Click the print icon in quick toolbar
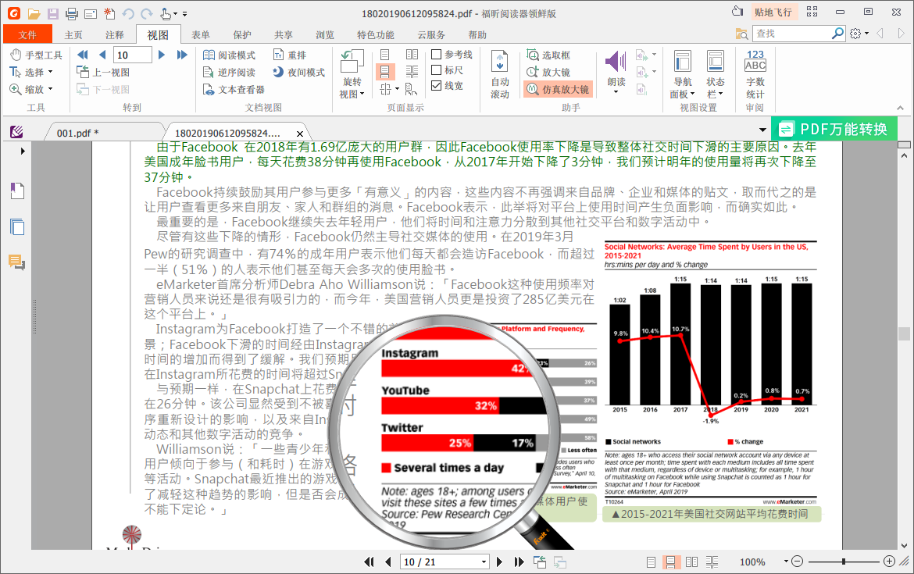 click(72, 13)
